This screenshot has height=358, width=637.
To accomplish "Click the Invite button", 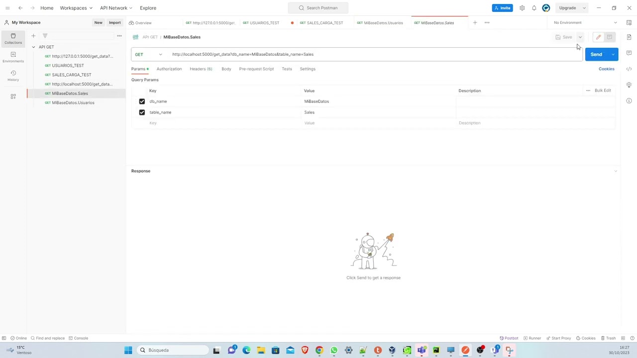I will (x=502, y=8).
